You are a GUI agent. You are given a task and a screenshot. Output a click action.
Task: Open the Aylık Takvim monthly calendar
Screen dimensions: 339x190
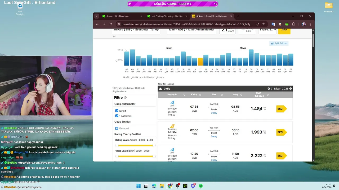(279, 43)
